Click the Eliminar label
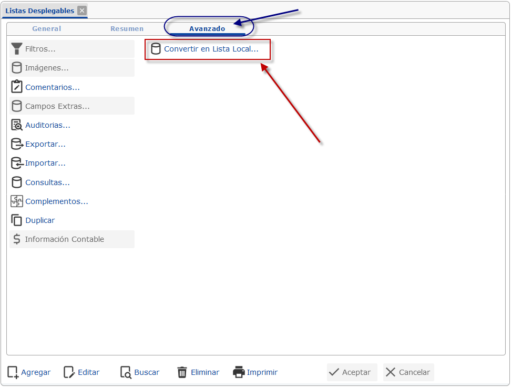 (x=205, y=372)
